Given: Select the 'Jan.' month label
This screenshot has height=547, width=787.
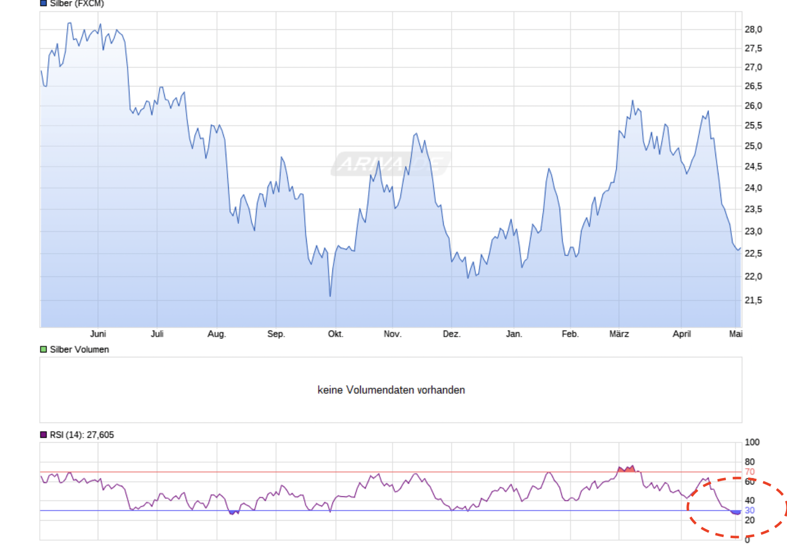Looking at the screenshot, I should [x=514, y=334].
